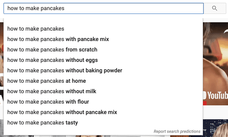Click the magnifying glass search icon

(215, 8)
